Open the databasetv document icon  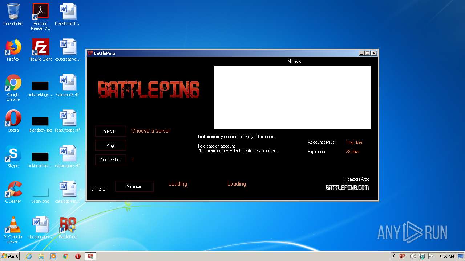click(40, 228)
